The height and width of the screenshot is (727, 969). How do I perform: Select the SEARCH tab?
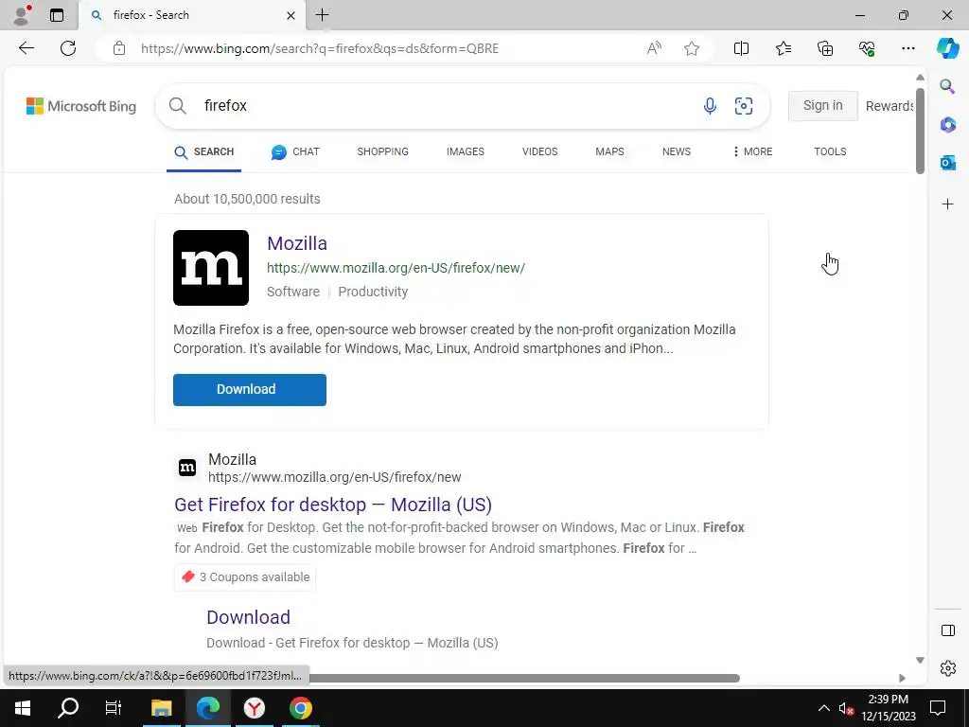pos(204,152)
